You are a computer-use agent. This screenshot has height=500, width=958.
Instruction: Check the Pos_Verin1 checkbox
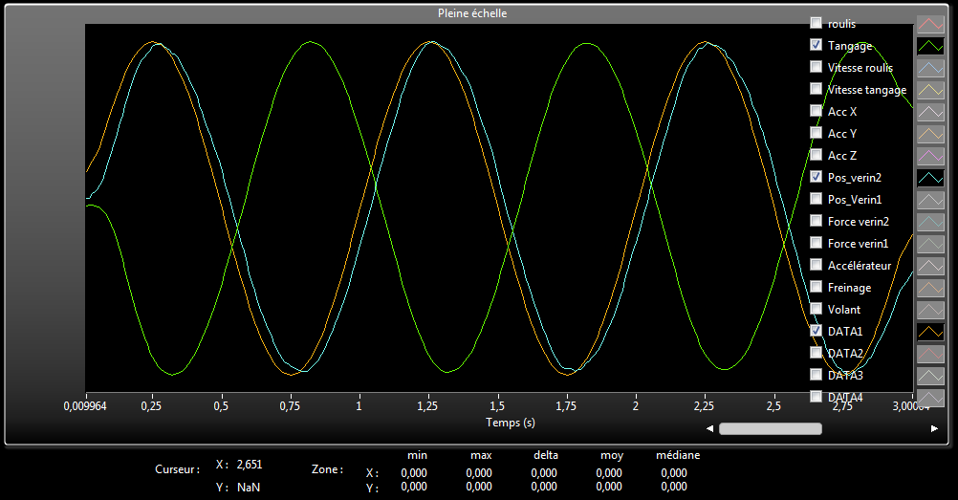[x=816, y=199]
